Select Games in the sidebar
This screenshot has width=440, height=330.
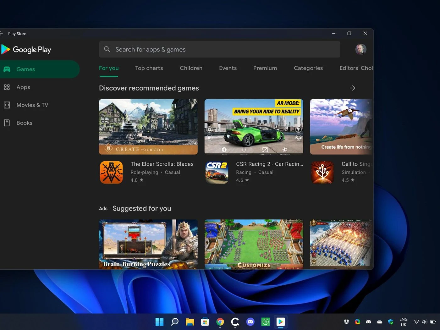tap(40, 69)
